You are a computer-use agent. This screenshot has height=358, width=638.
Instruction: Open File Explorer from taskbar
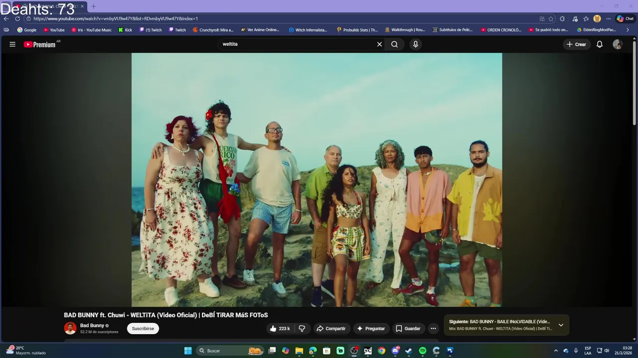click(x=299, y=351)
